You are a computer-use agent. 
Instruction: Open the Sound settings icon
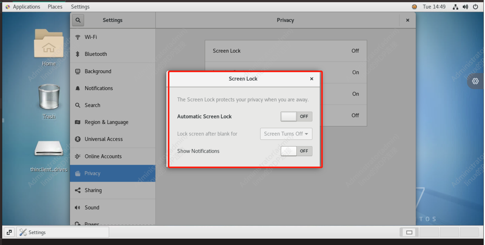pyautogui.click(x=77, y=207)
